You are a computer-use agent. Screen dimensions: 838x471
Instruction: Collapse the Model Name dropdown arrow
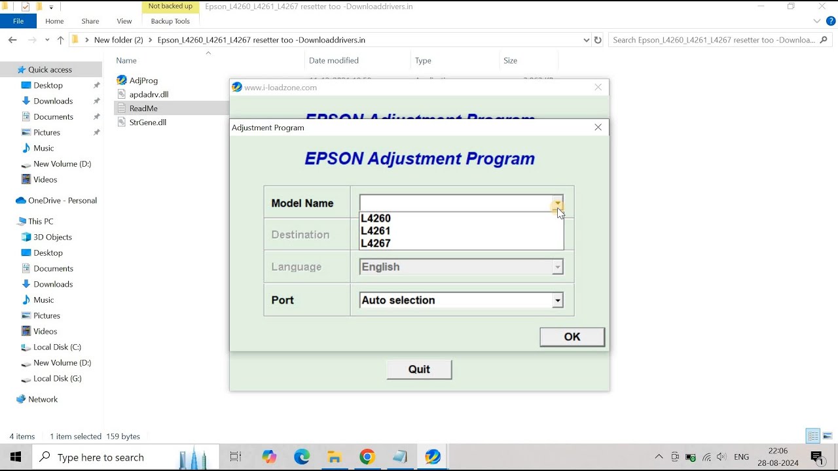(557, 203)
